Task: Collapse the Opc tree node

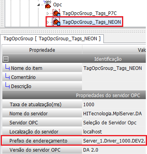Action: coord(38,5)
